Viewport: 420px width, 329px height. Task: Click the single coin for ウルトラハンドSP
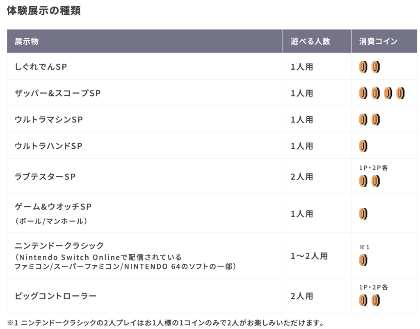pos(363,146)
